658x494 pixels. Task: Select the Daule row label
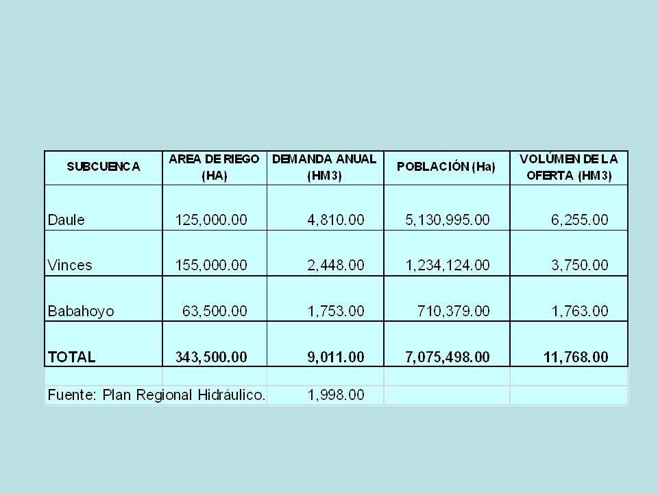coord(66,220)
